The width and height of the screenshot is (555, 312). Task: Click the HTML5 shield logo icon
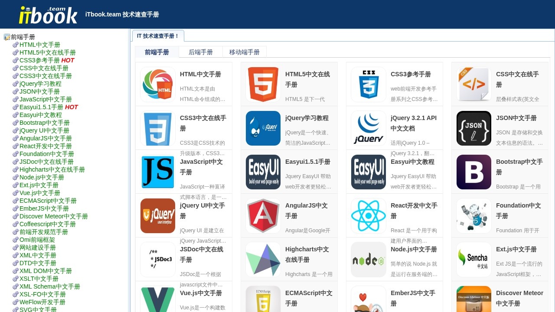pos(263,84)
